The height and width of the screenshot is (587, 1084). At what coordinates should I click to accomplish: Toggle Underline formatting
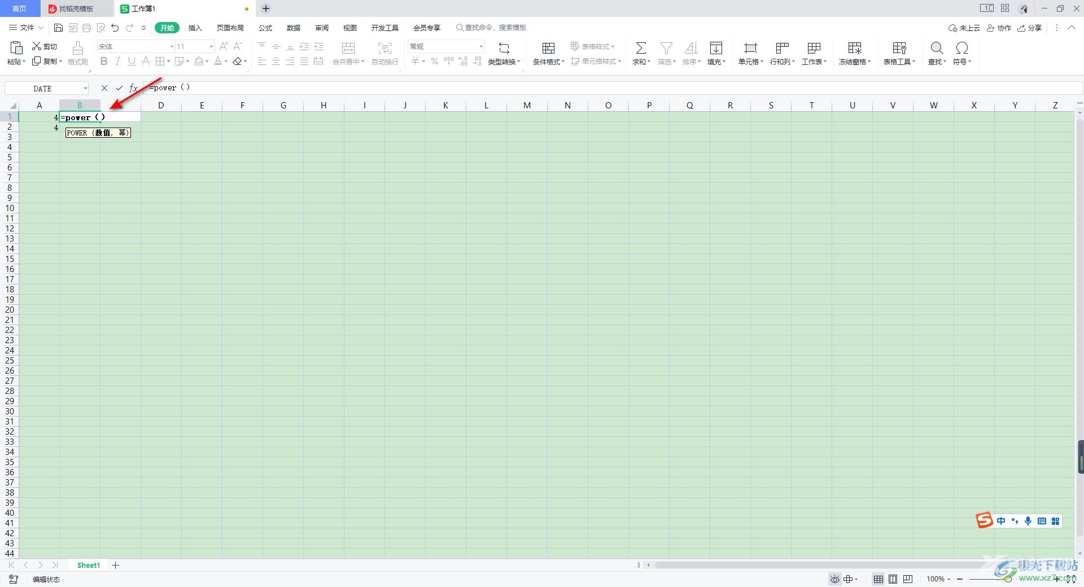(132, 61)
